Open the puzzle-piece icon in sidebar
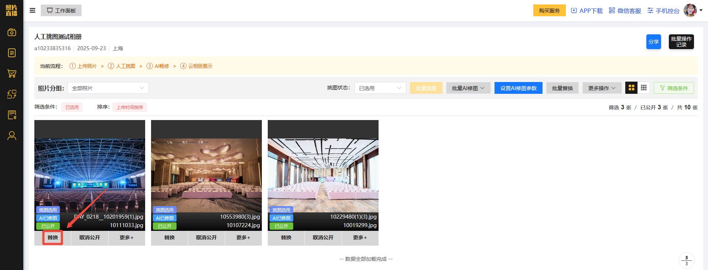The width and height of the screenshot is (708, 270). pos(11,94)
